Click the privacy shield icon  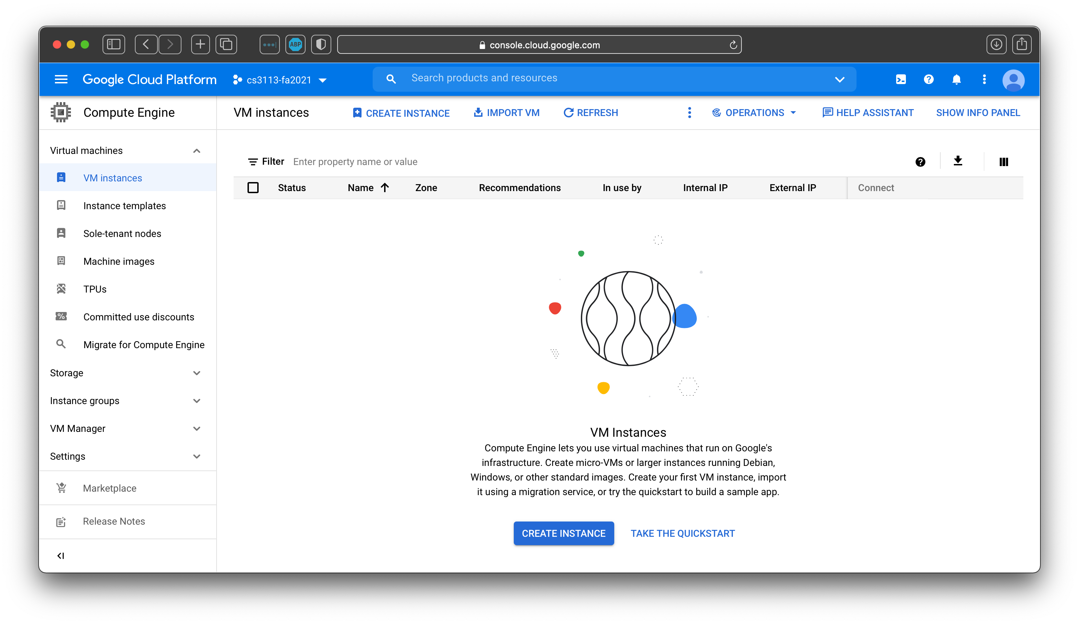point(321,44)
